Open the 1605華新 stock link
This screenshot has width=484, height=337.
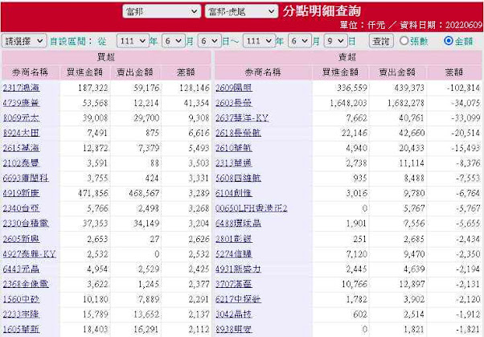click(21, 329)
